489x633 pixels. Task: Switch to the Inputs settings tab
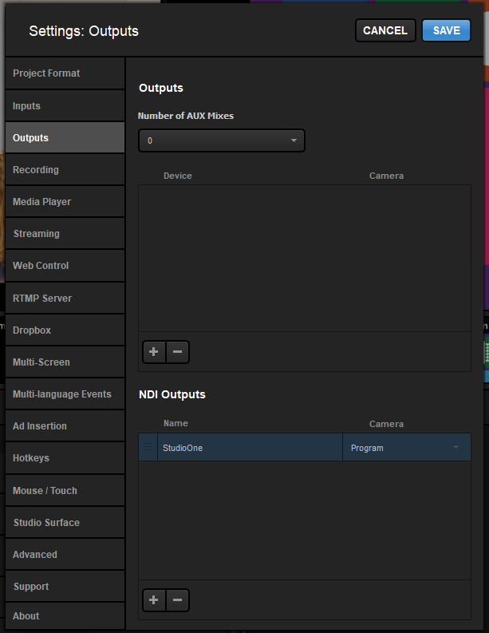click(65, 106)
